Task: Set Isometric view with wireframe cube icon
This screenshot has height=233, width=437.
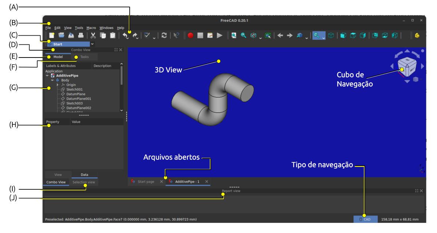Action: click(331, 35)
